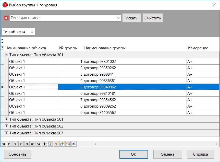
Task: Sort by Наименование группы column header
Action: coord(105,48)
